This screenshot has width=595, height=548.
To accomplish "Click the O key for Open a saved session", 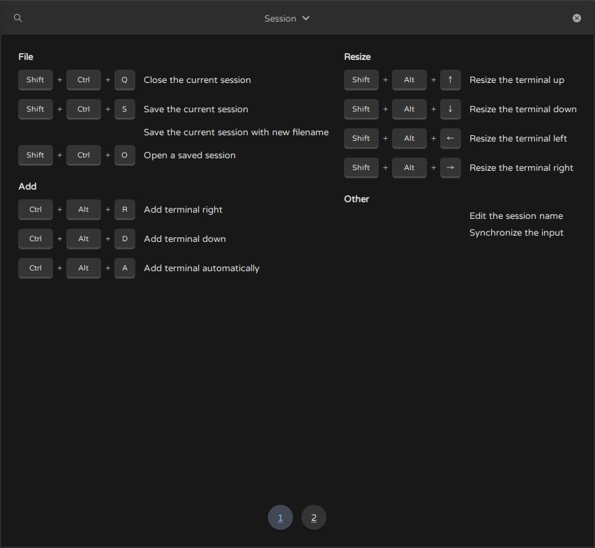I will [124, 155].
